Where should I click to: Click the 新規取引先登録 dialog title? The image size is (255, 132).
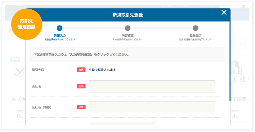coord(128,15)
